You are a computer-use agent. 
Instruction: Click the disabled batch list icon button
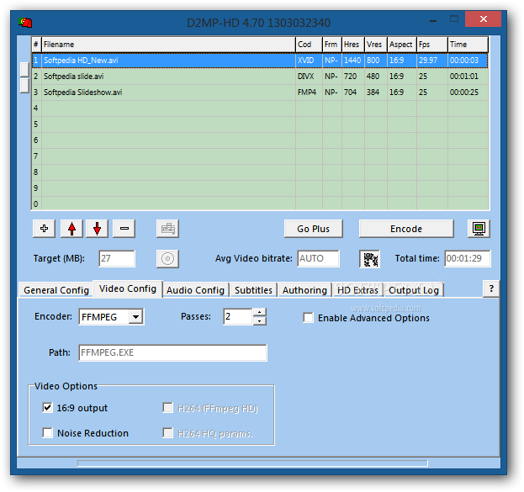point(167,229)
